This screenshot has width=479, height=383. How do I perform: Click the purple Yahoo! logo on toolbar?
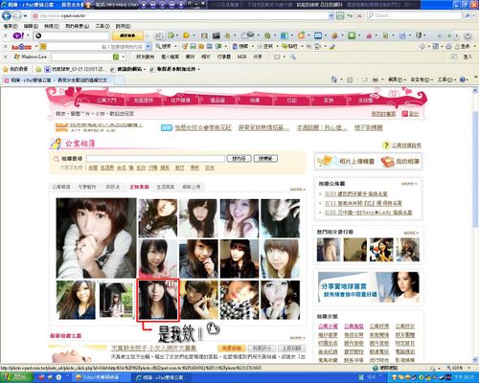click(x=18, y=35)
